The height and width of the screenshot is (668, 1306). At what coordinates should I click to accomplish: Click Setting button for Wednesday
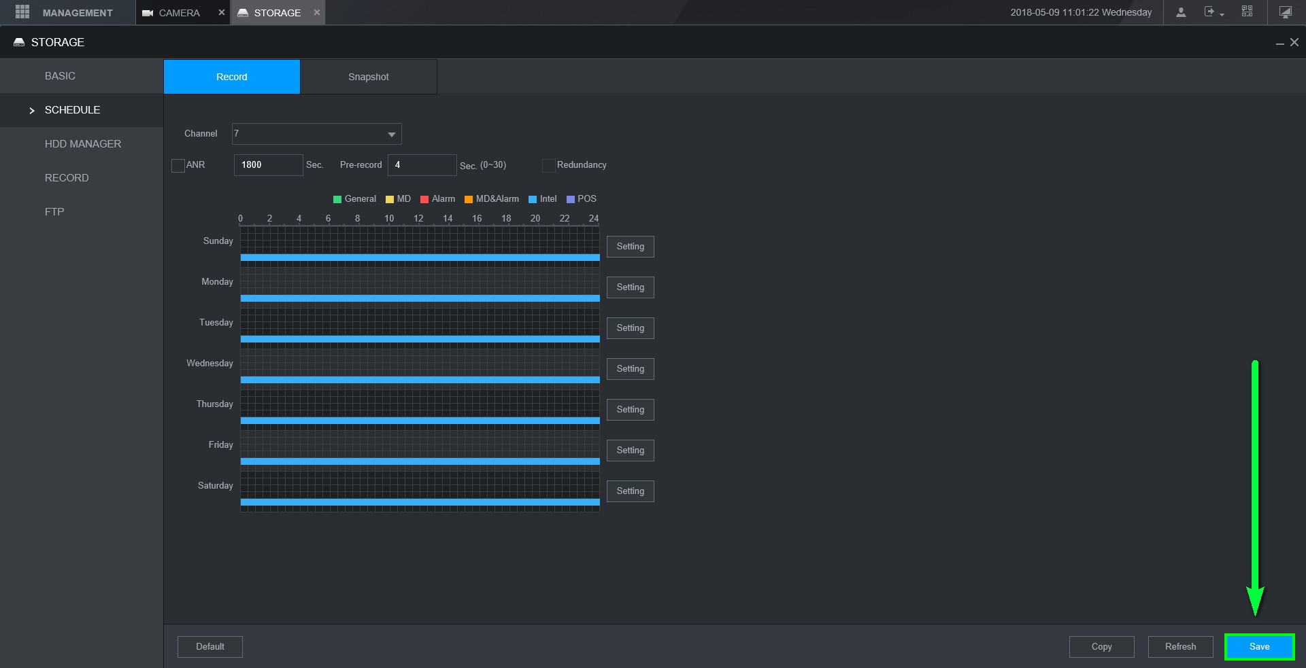[x=630, y=369]
